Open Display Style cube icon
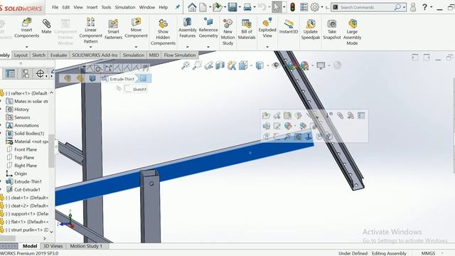The height and width of the screenshot is (256, 455). pyautogui.click(x=259, y=65)
